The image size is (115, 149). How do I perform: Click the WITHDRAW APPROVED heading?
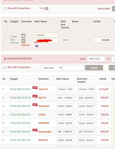19,59
